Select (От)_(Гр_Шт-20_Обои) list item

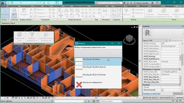(x=98, y=61)
